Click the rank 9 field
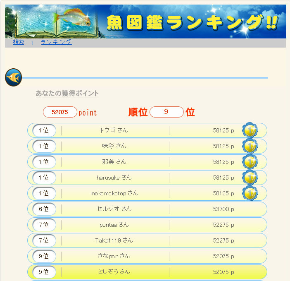Viewport: 290px width, 281px height. coord(166,112)
